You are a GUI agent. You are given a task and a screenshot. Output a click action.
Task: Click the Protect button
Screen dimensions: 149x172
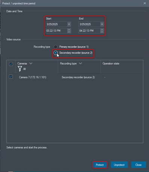(x=100, y=165)
